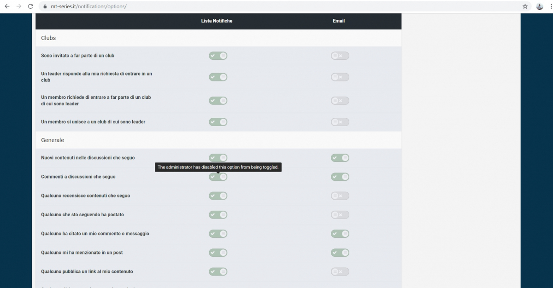Open the browser profile avatar
Image resolution: width=553 pixels, height=288 pixels.
point(540,6)
